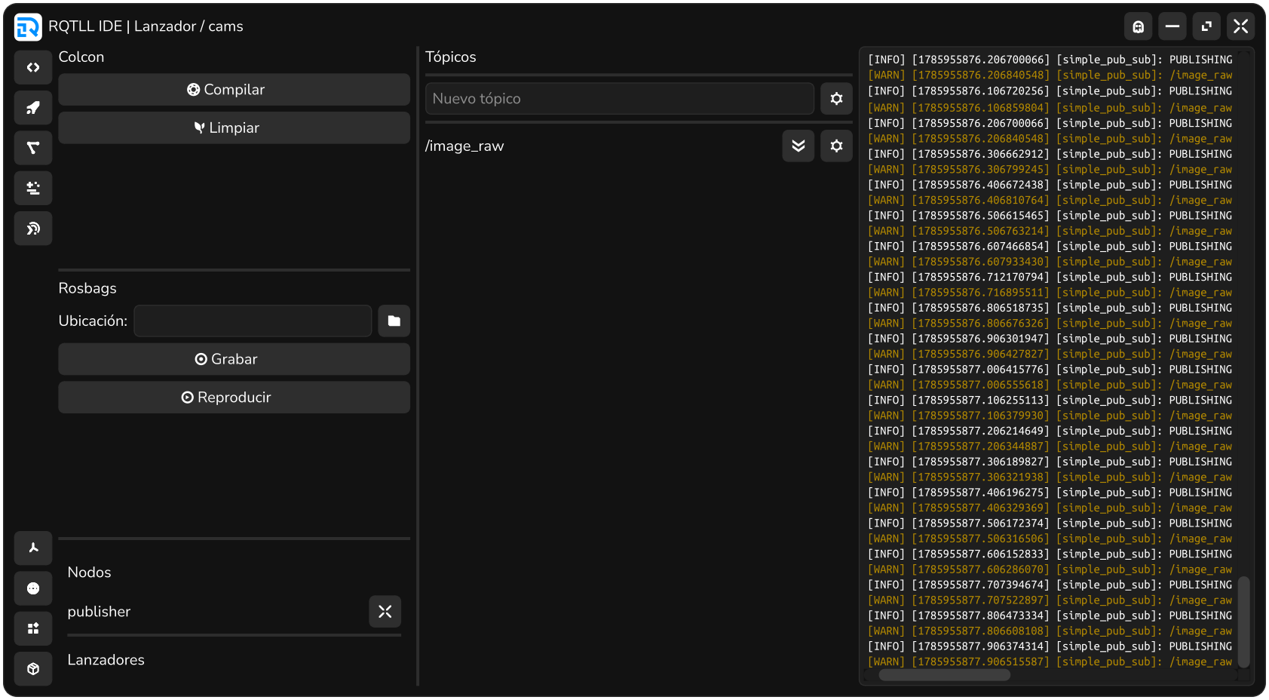Start recording with Grabar button
The height and width of the screenshot is (700, 1269).
coord(234,359)
